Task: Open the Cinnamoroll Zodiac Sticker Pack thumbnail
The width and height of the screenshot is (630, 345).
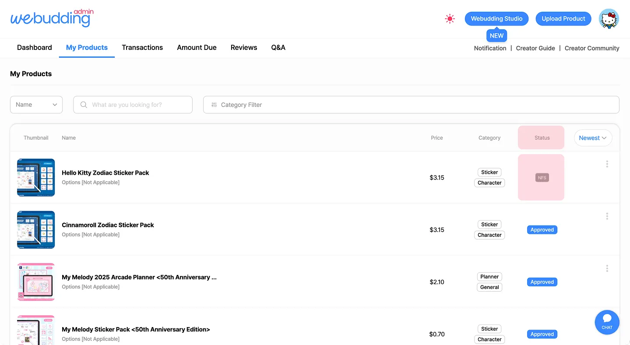Action: (36, 229)
